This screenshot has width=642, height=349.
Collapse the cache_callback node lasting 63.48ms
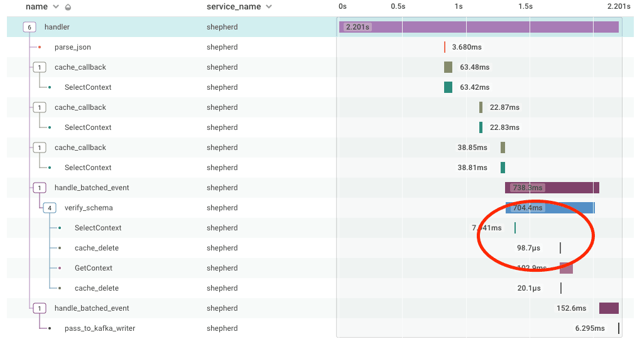pyautogui.click(x=40, y=67)
